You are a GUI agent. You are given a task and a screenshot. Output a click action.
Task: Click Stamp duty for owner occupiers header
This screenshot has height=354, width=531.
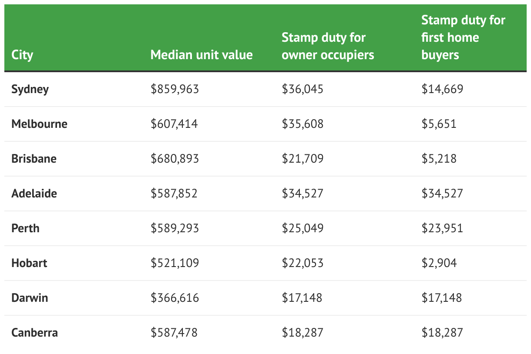[328, 46]
